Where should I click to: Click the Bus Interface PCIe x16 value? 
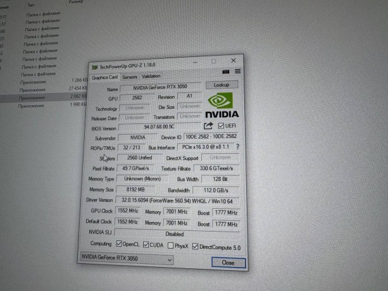coord(206,147)
